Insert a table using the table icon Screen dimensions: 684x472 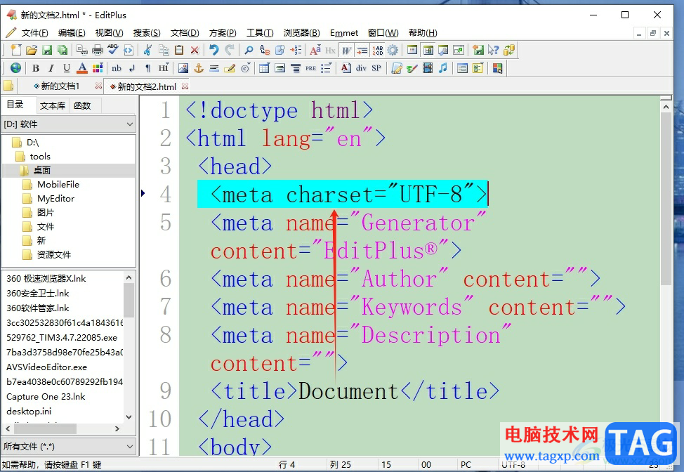point(264,68)
